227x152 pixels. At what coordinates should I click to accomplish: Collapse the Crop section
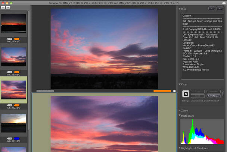(x=180, y=84)
